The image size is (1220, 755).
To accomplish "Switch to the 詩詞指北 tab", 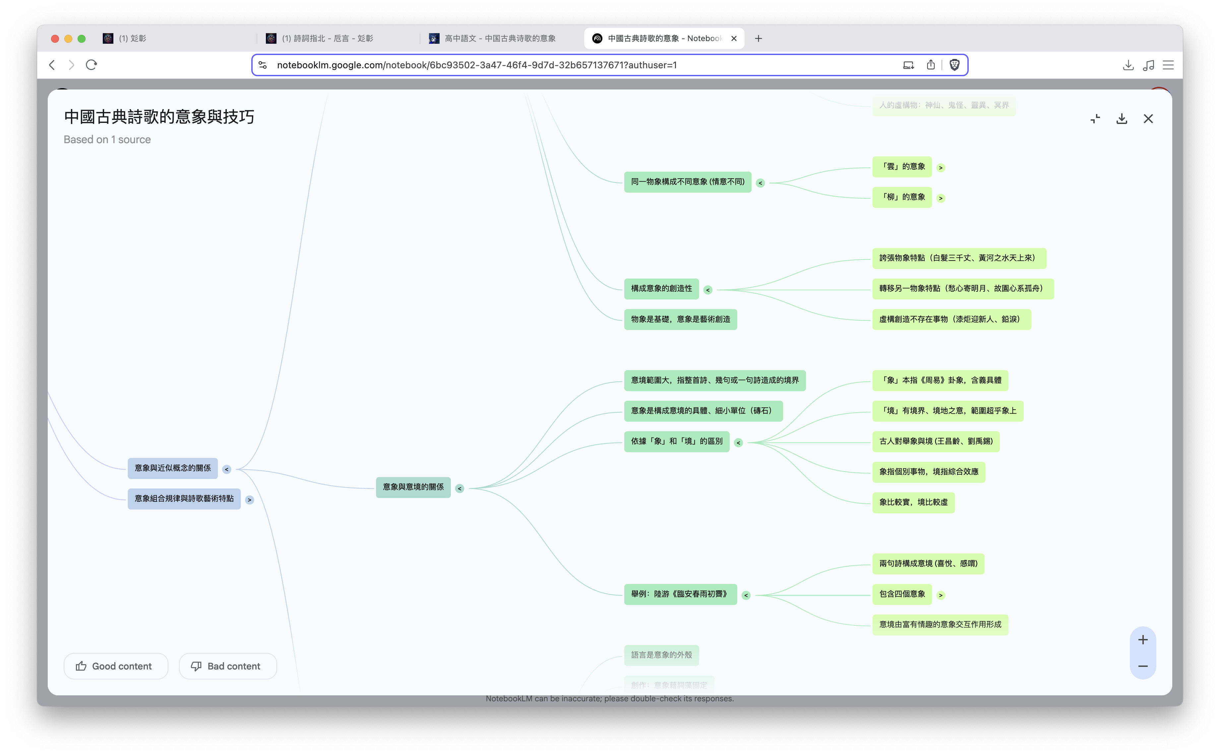I will click(x=327, y=38).
